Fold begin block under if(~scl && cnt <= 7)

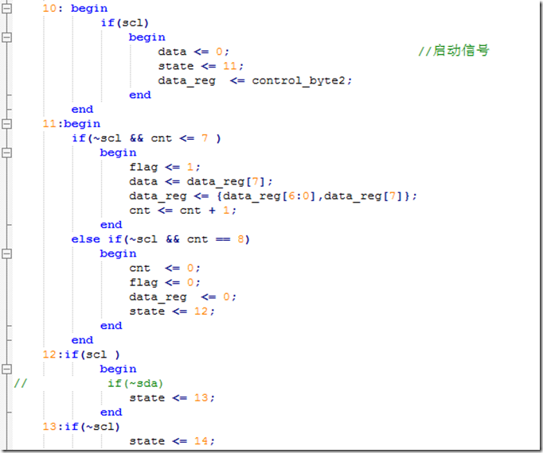pos(6,153)
